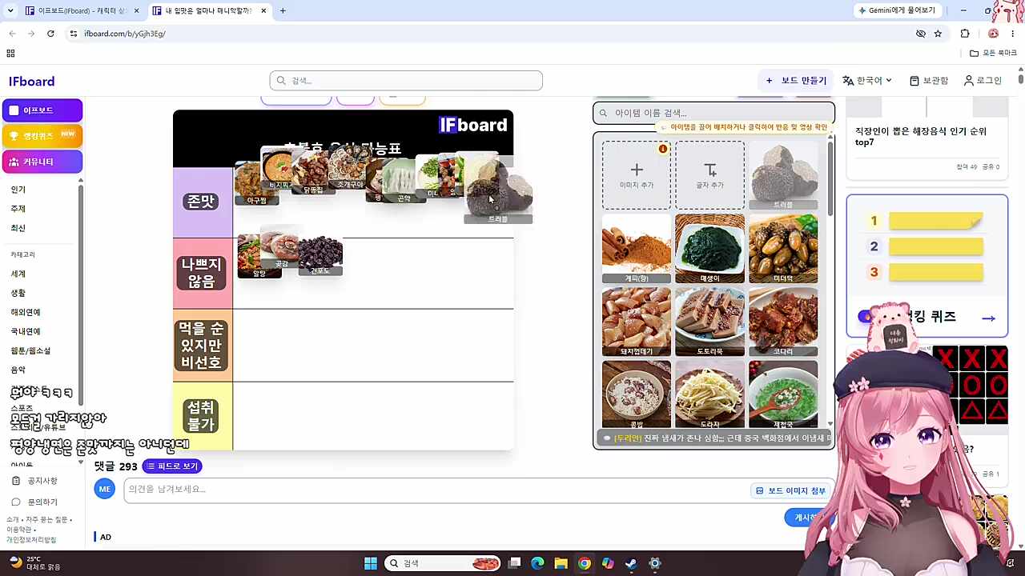
Task: Open the 세계 category
Action: pos(18,274)
